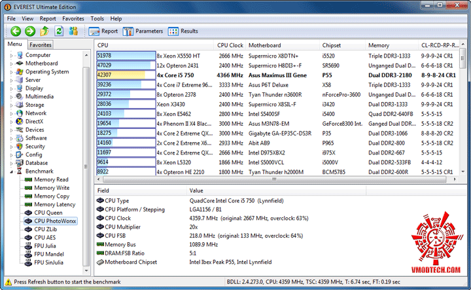Select Memory Read benchmark
The width and height of the screenshot is (471, 290).
[x=52, y=179]
